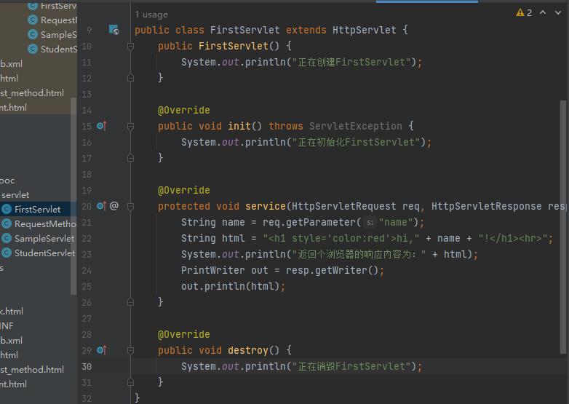Open RequestMethod class below the selected FirstServlet
The image size is (569, 404).
[x=44, y=224]
